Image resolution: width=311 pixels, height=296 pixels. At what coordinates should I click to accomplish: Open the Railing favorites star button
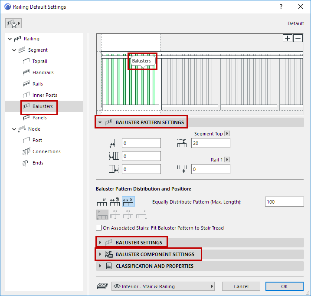pos(13,23)
